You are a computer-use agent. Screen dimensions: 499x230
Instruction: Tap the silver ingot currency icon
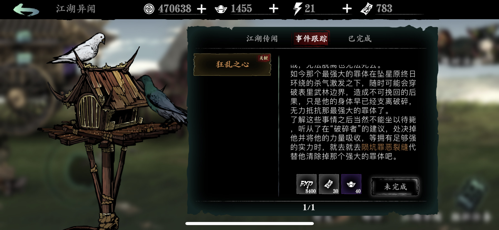221,9
